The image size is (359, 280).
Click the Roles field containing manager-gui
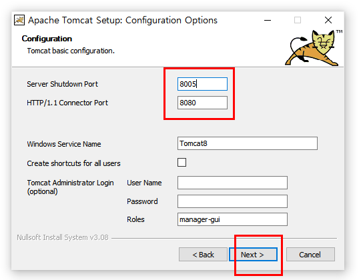pos(232,219)
